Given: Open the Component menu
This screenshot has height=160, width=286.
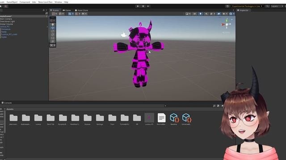Looking at the screenshot, I should pos(25,2).
